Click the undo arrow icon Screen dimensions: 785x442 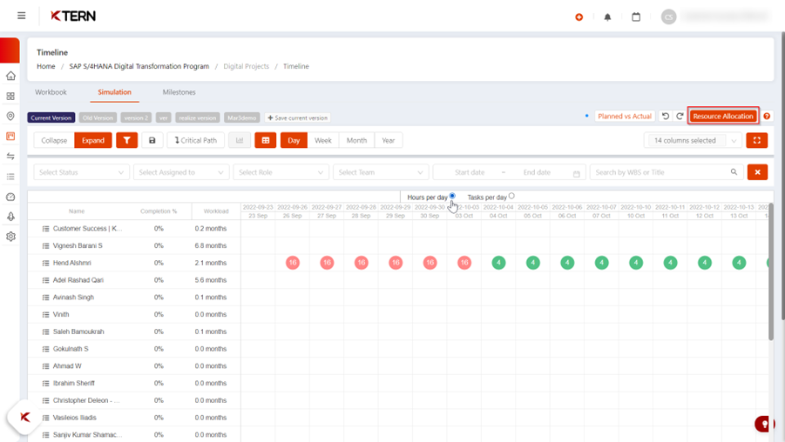pos(666,116)
